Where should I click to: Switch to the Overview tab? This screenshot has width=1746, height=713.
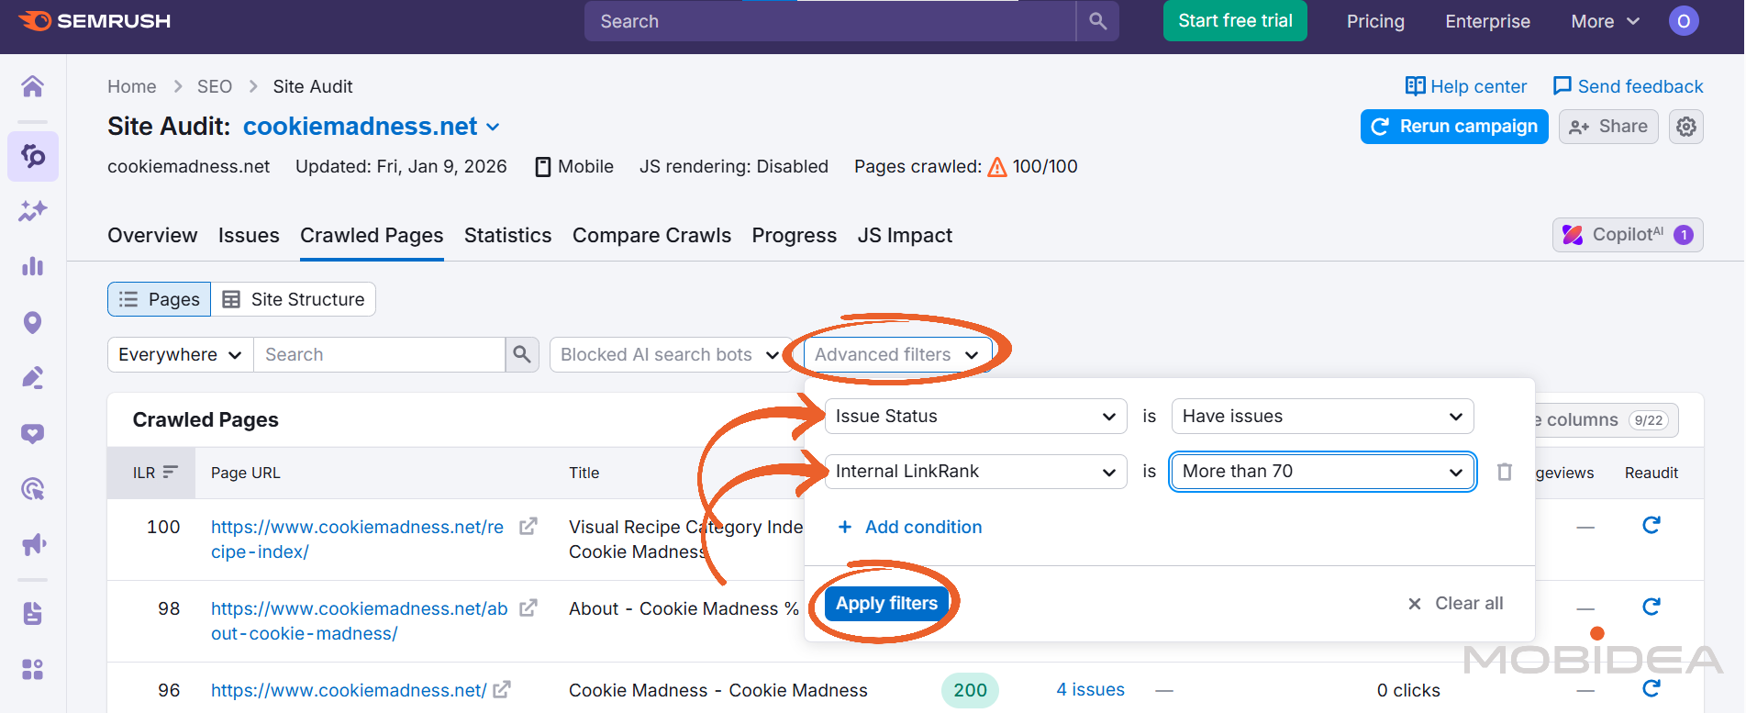click(x=152, y=236)
